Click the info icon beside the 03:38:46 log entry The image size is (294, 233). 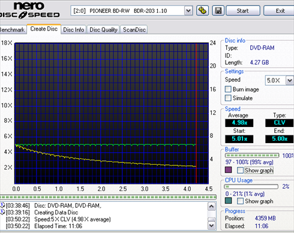tap(2, 205)
